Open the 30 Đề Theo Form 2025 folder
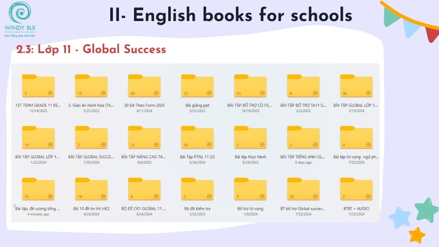The width and height of the screenshot is (439, 247). point(144,86)
